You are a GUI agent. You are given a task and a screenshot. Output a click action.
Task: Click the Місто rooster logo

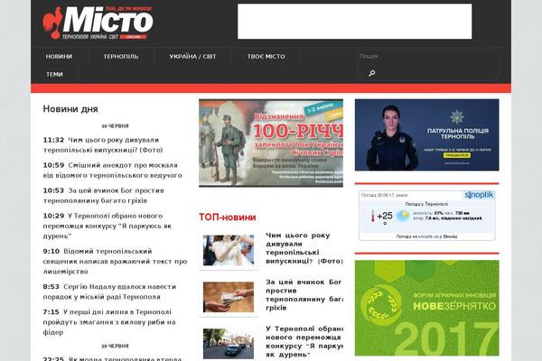click(98, 23)
